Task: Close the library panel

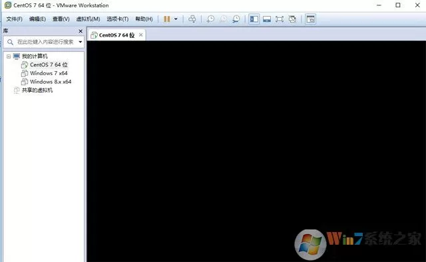Action: click(81, 31)
